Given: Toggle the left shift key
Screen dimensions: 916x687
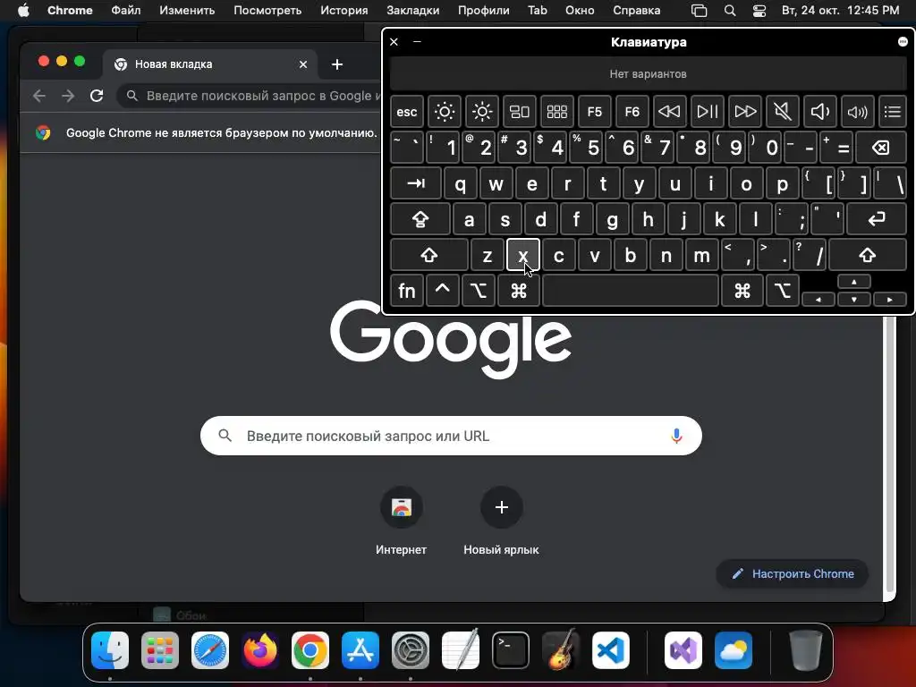Looking at the screenshot, I should [x=429, y=255].
